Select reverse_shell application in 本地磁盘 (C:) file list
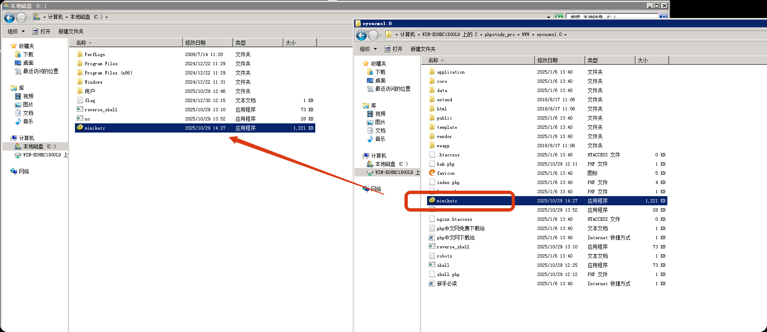 100,110
